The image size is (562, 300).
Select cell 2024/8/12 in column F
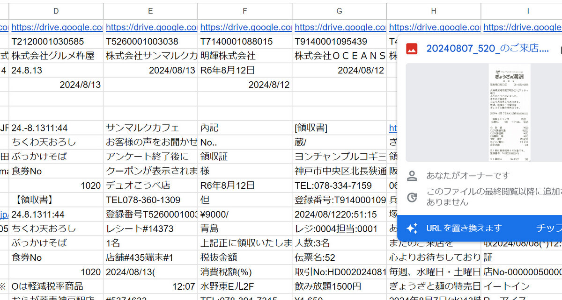(x=245, y=85)
